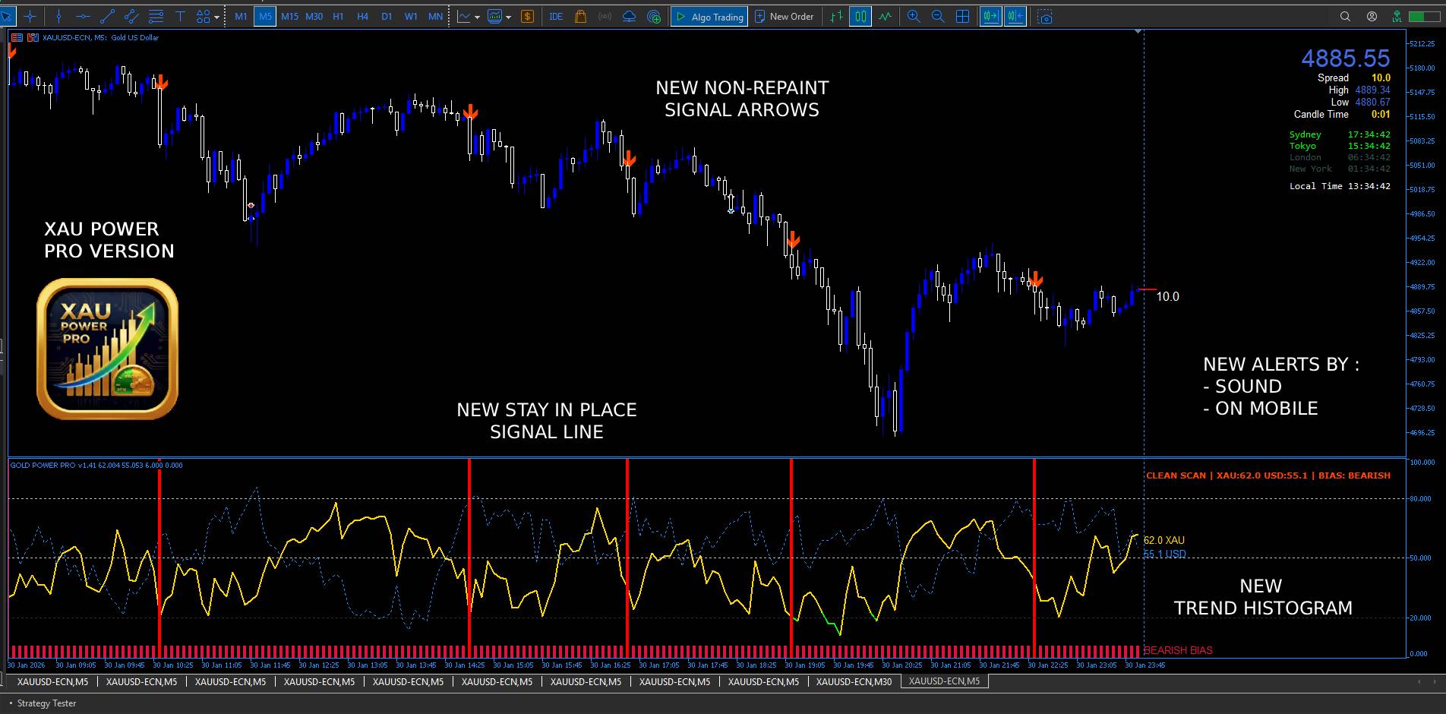Switch chart to M30 timeframe
This screenshot has width=1446, height=714.
point(314,16)
